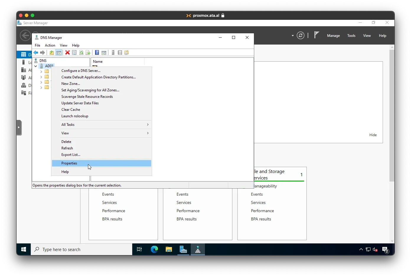Click the blue Back arrow in DNS Manager toolbar
Screen dimensions: 411x277
tap(36, 53)
